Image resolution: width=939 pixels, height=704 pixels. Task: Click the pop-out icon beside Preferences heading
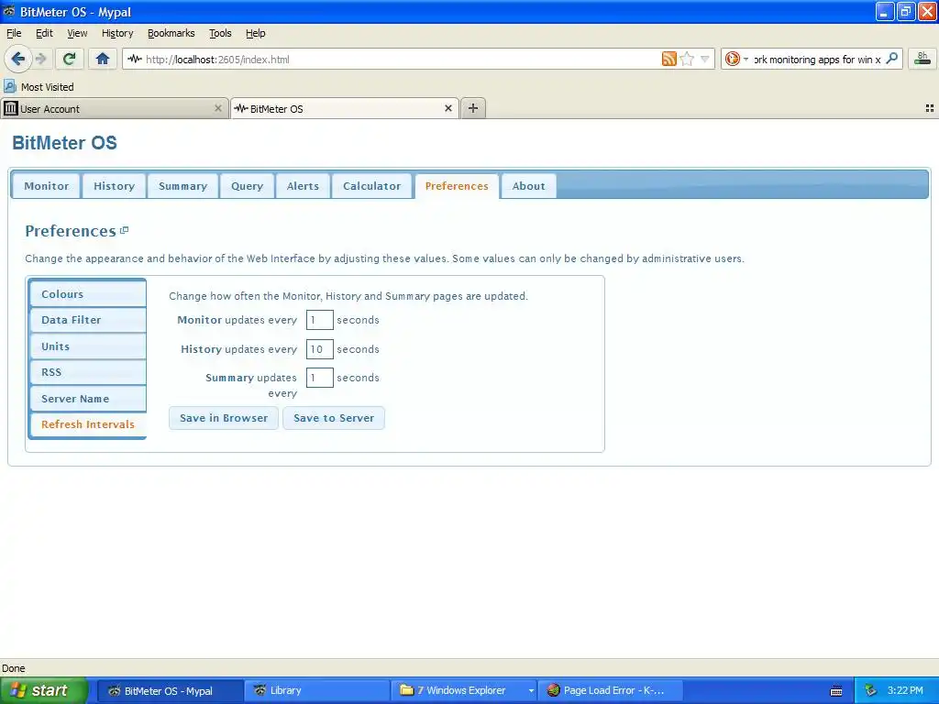[125, 230]
